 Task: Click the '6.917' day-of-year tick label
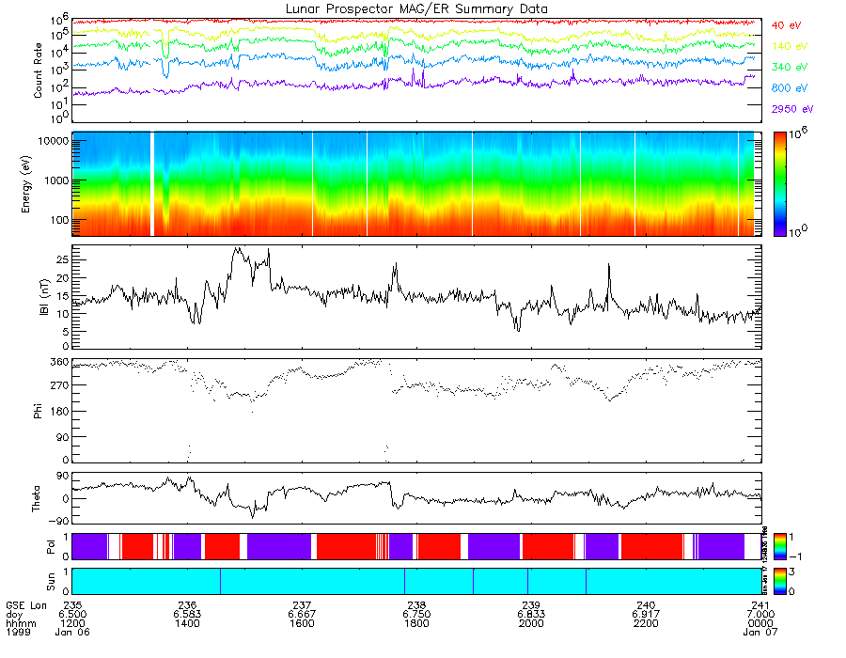pos(646,615)
